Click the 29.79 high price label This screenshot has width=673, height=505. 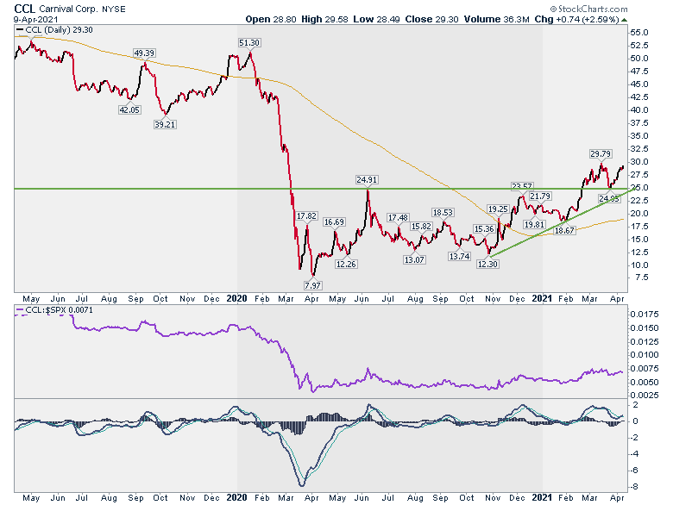pos(601,154)
